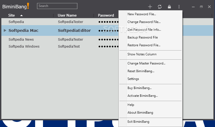Click the masked password in Softpedia Windows row
Screen dimensions: 215x127
[x=108, y=47]
